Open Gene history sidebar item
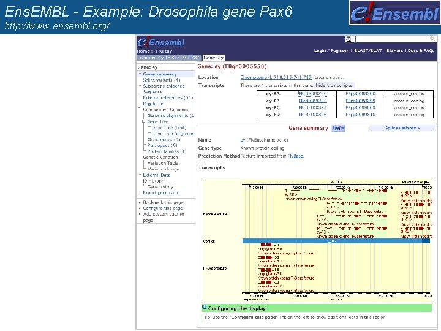The image size is (441, 331). [x=160, y=186]
